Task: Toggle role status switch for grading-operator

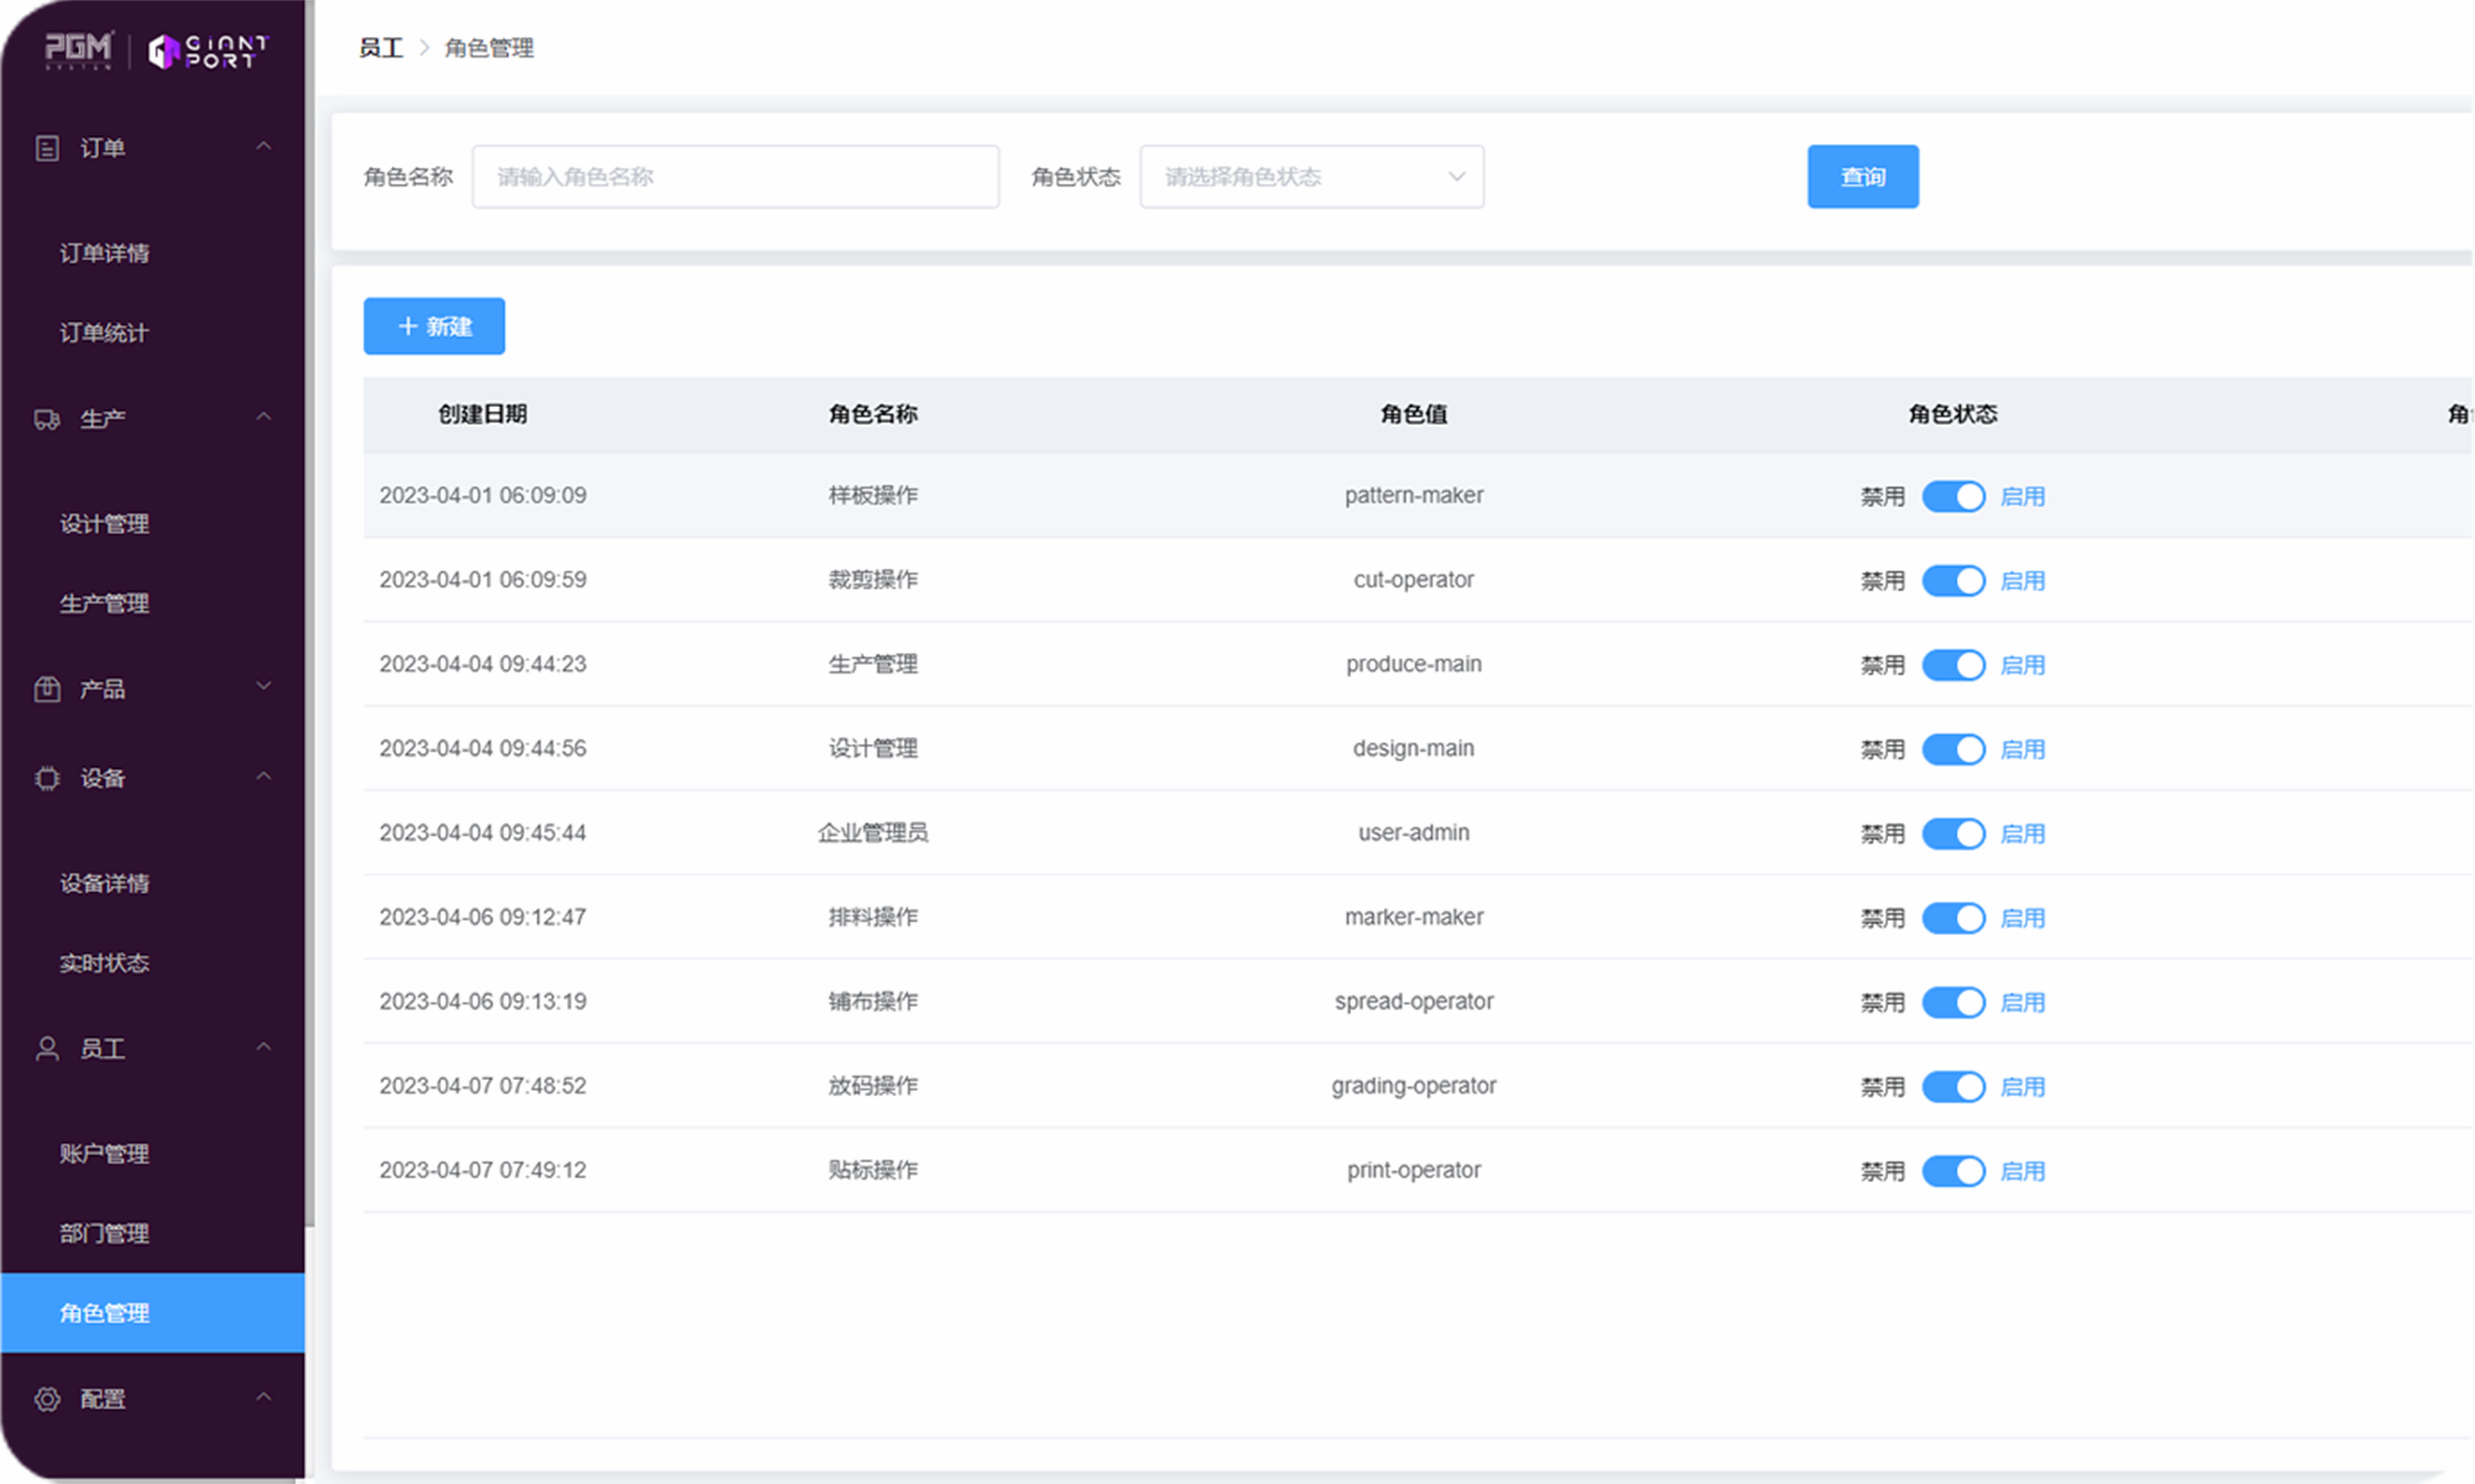Action: point(1954,1087)
